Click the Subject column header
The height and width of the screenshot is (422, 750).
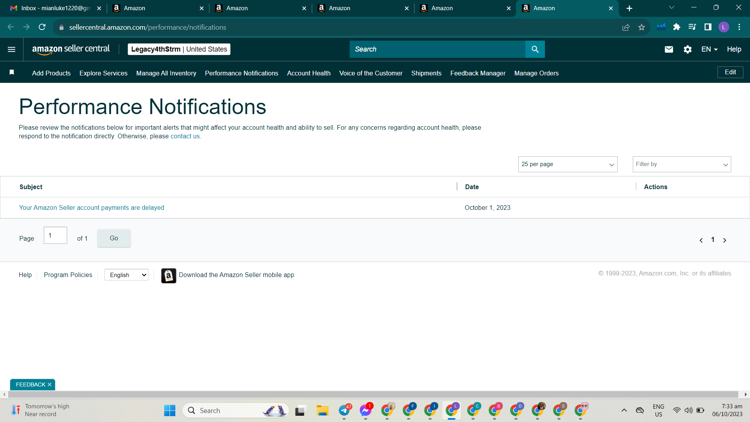click(31, 187)
